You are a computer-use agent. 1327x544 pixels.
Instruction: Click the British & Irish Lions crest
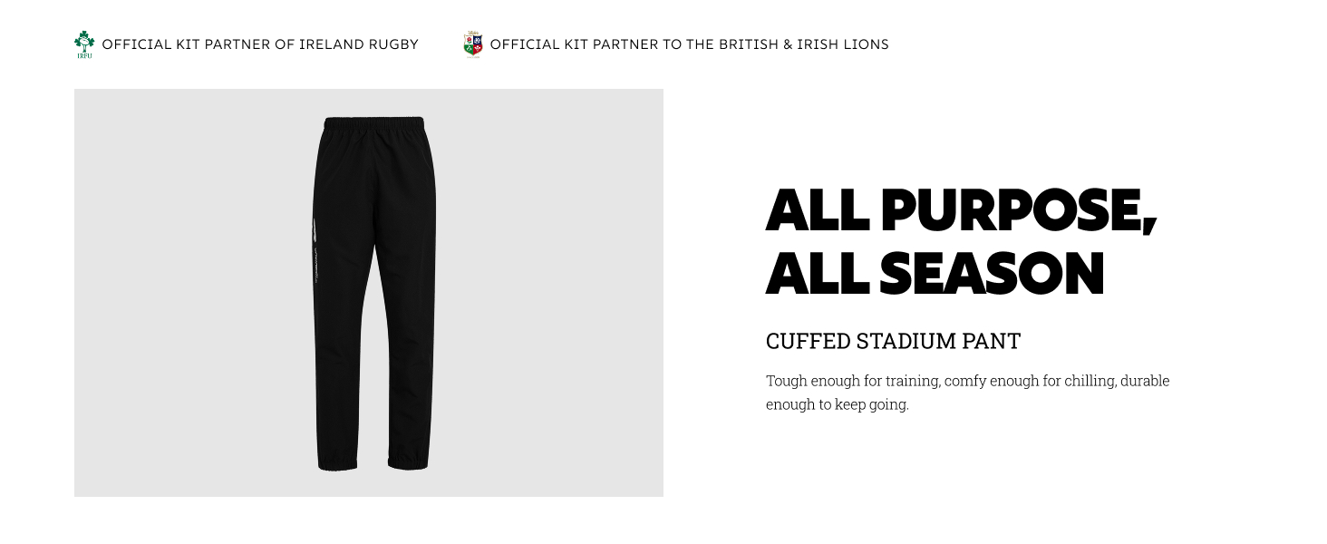[472, 44]
